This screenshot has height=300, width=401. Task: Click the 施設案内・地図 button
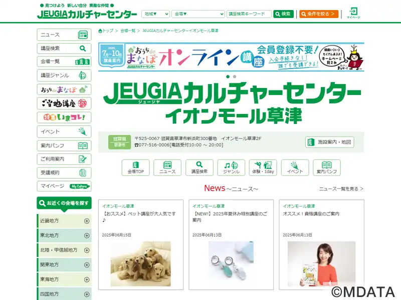tap(330, 142)
